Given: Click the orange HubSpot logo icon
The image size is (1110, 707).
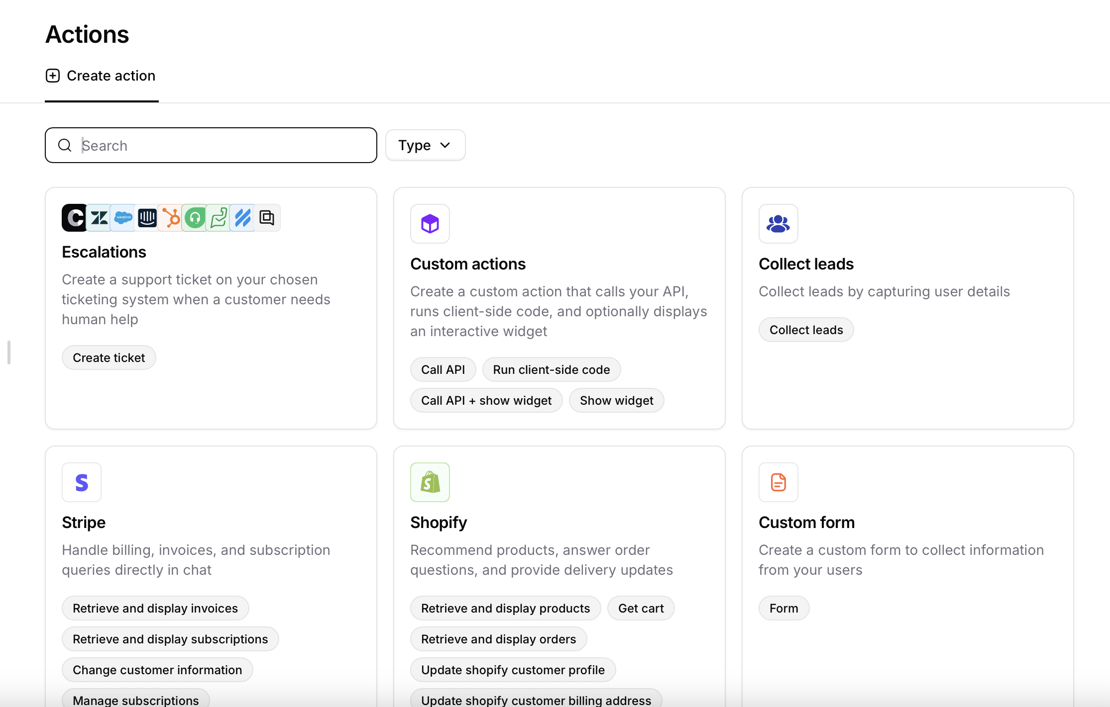Looking at the screenshot, I should point(171,218).
